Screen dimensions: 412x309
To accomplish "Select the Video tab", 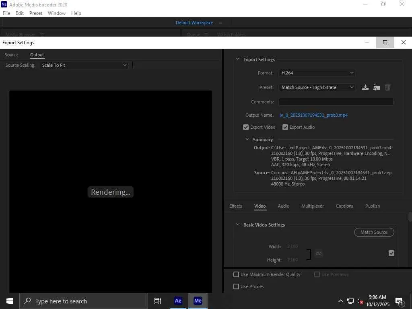I will (x=260, y=206).
